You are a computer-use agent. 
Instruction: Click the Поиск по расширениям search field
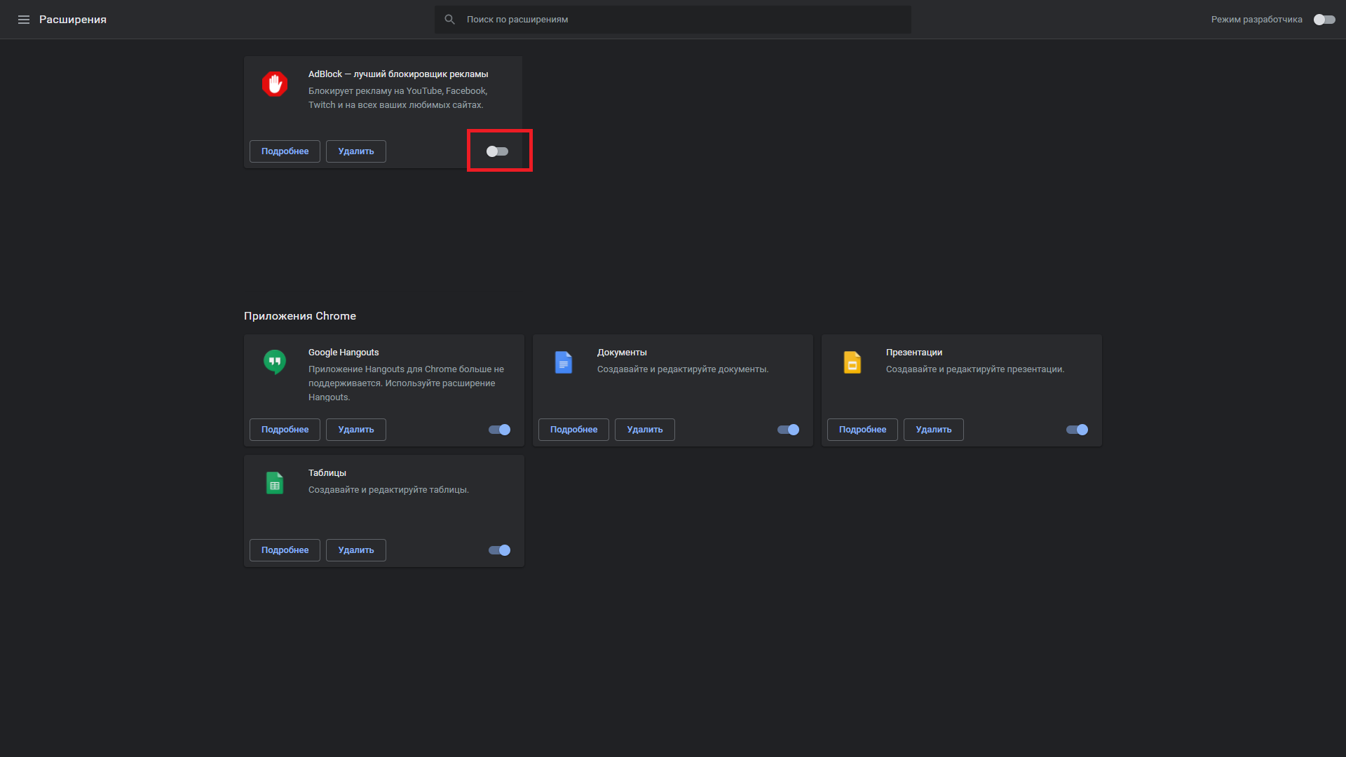point(673,19)
